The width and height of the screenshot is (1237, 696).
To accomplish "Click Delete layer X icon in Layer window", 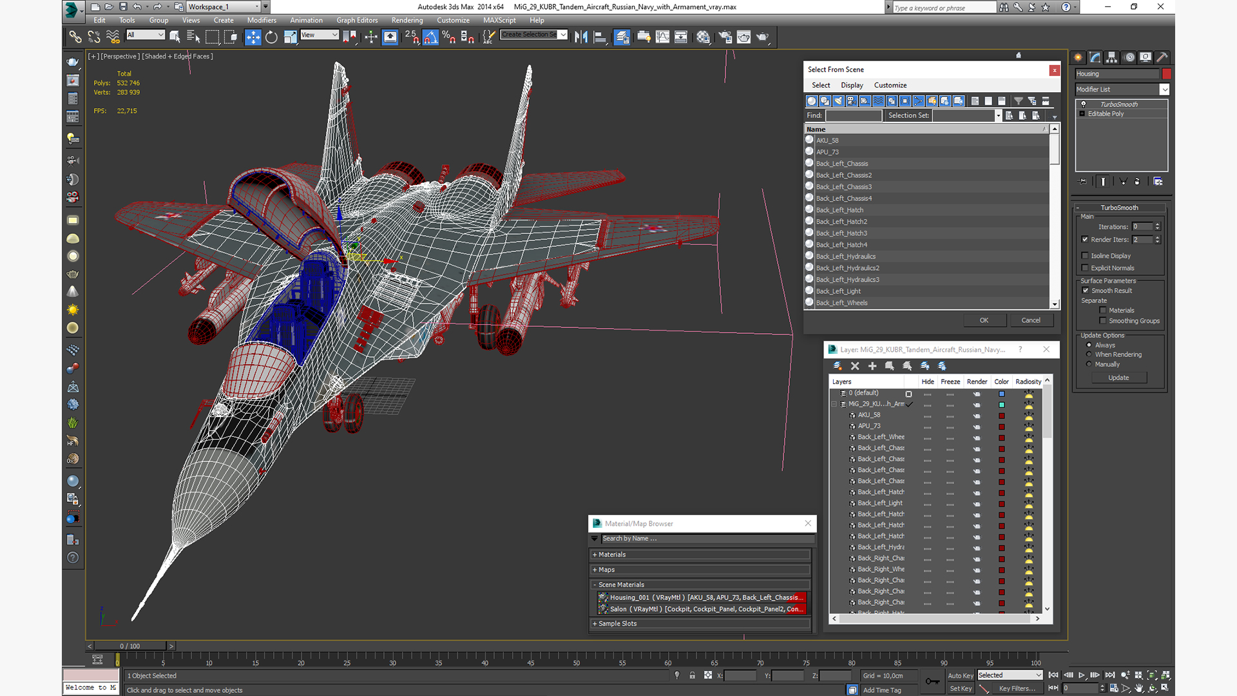I will [855, 366].
